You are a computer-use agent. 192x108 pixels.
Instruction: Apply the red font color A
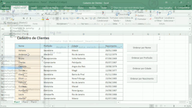pos(47,19)
